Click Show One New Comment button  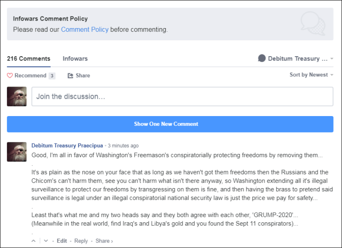tap(170, 124)
